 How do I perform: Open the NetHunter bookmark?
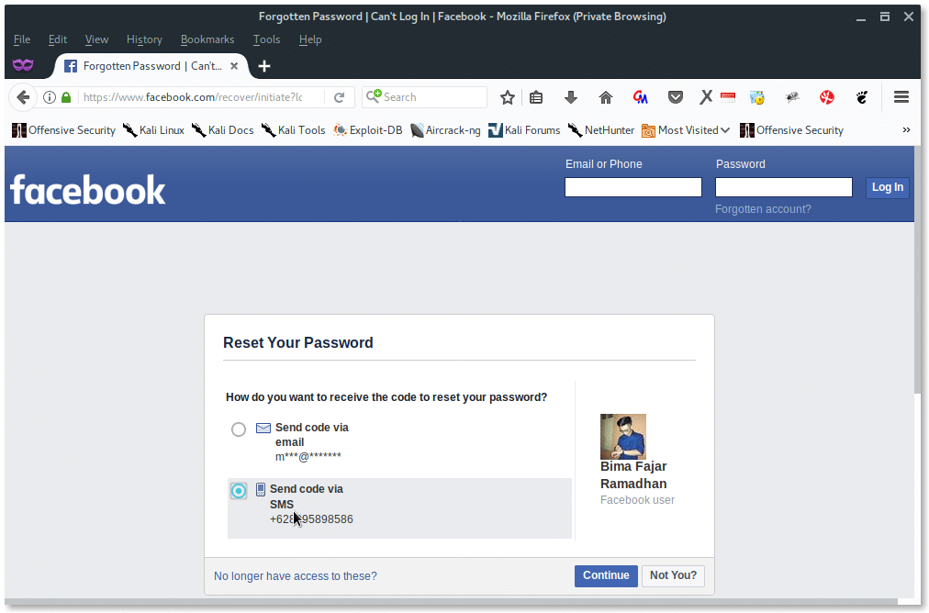600,130
